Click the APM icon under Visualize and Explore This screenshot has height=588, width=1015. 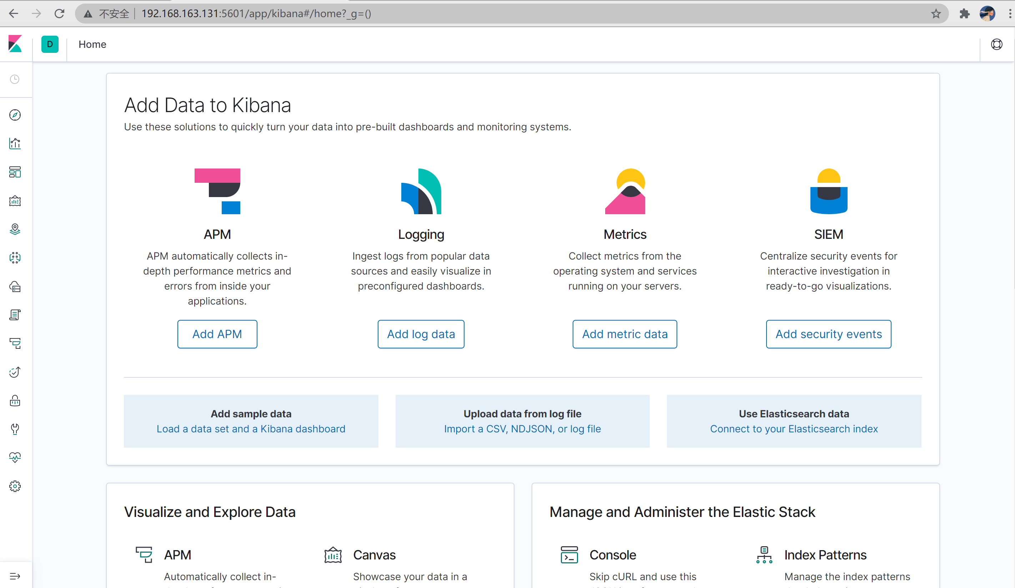point(144,554)
